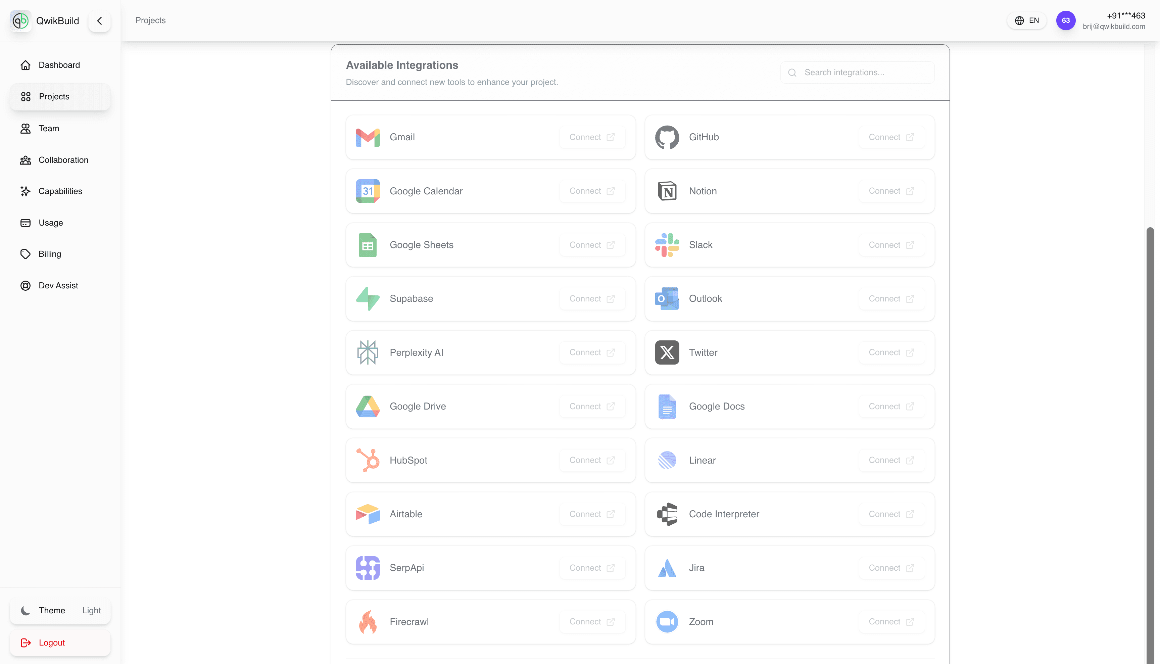This screenshot has height=664, width=1160.
Task: Click the Google Calendar icon
Action: click(x=368, y=191)
